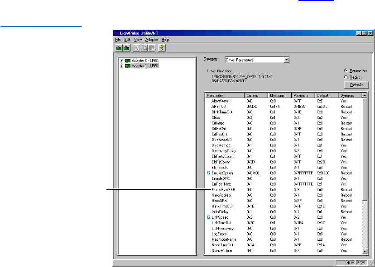The height and width of the screenshot is (267, 375).
Task: Click the green adapter toolbar icon without red mark
Action: (119, 48)
